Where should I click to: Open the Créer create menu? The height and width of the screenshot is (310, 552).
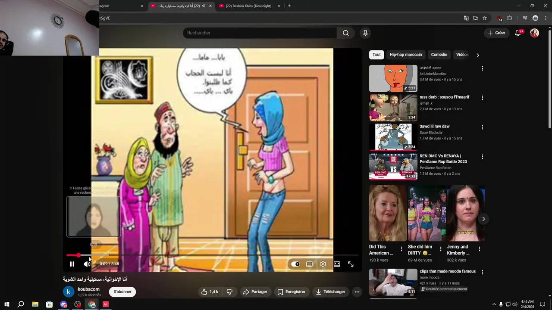pos(496,33)
